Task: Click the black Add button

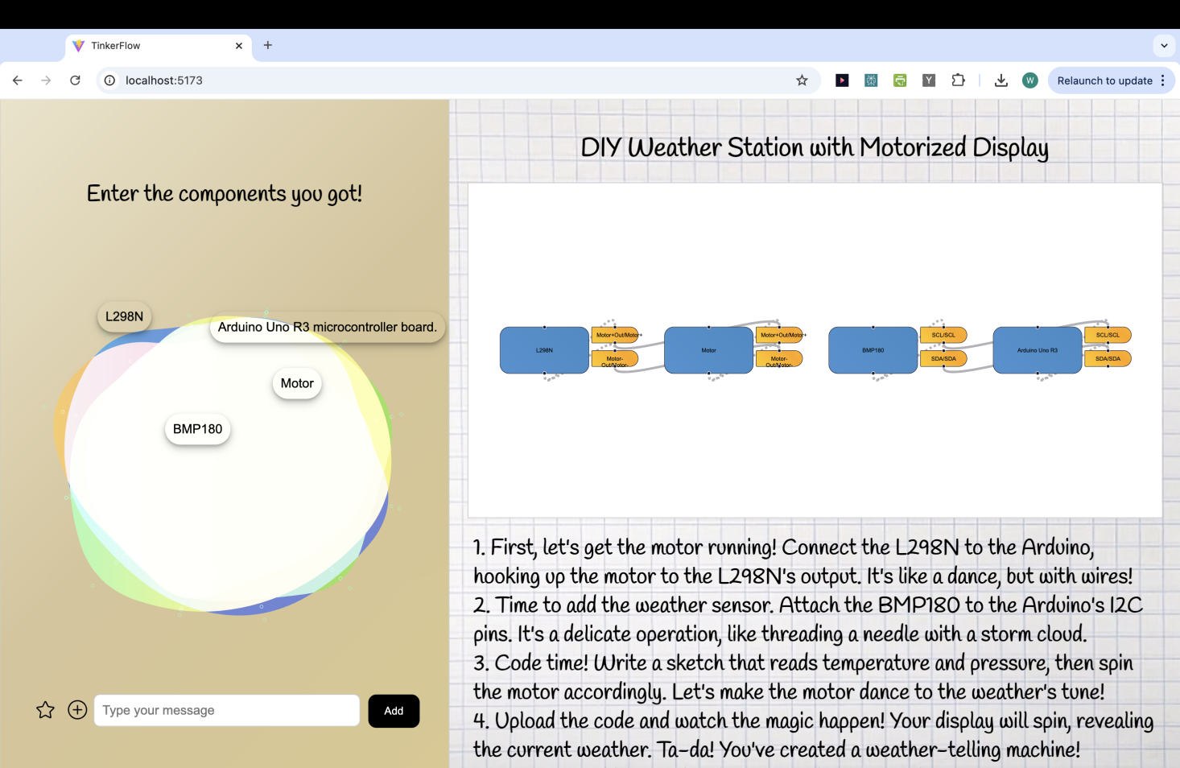Action: point(394,711)
